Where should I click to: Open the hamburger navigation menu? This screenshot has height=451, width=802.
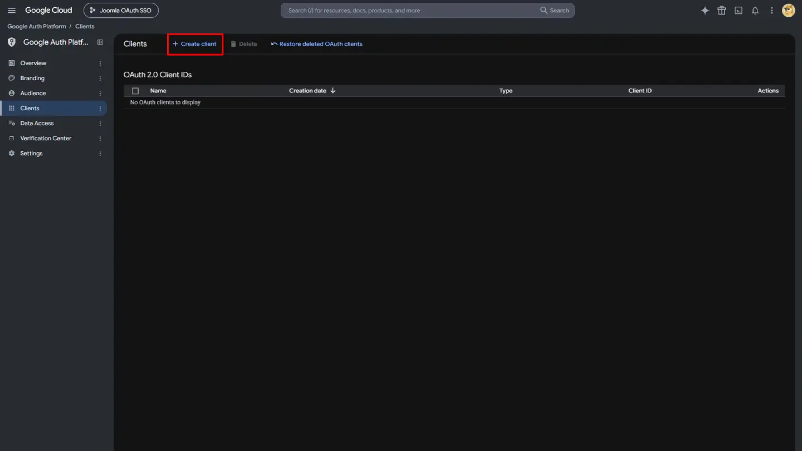(12, 11)
